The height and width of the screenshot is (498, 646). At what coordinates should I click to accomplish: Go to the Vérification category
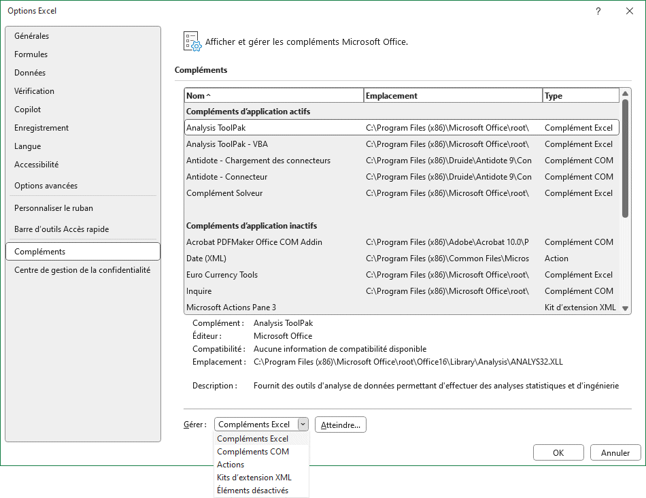tap(83, 91)
